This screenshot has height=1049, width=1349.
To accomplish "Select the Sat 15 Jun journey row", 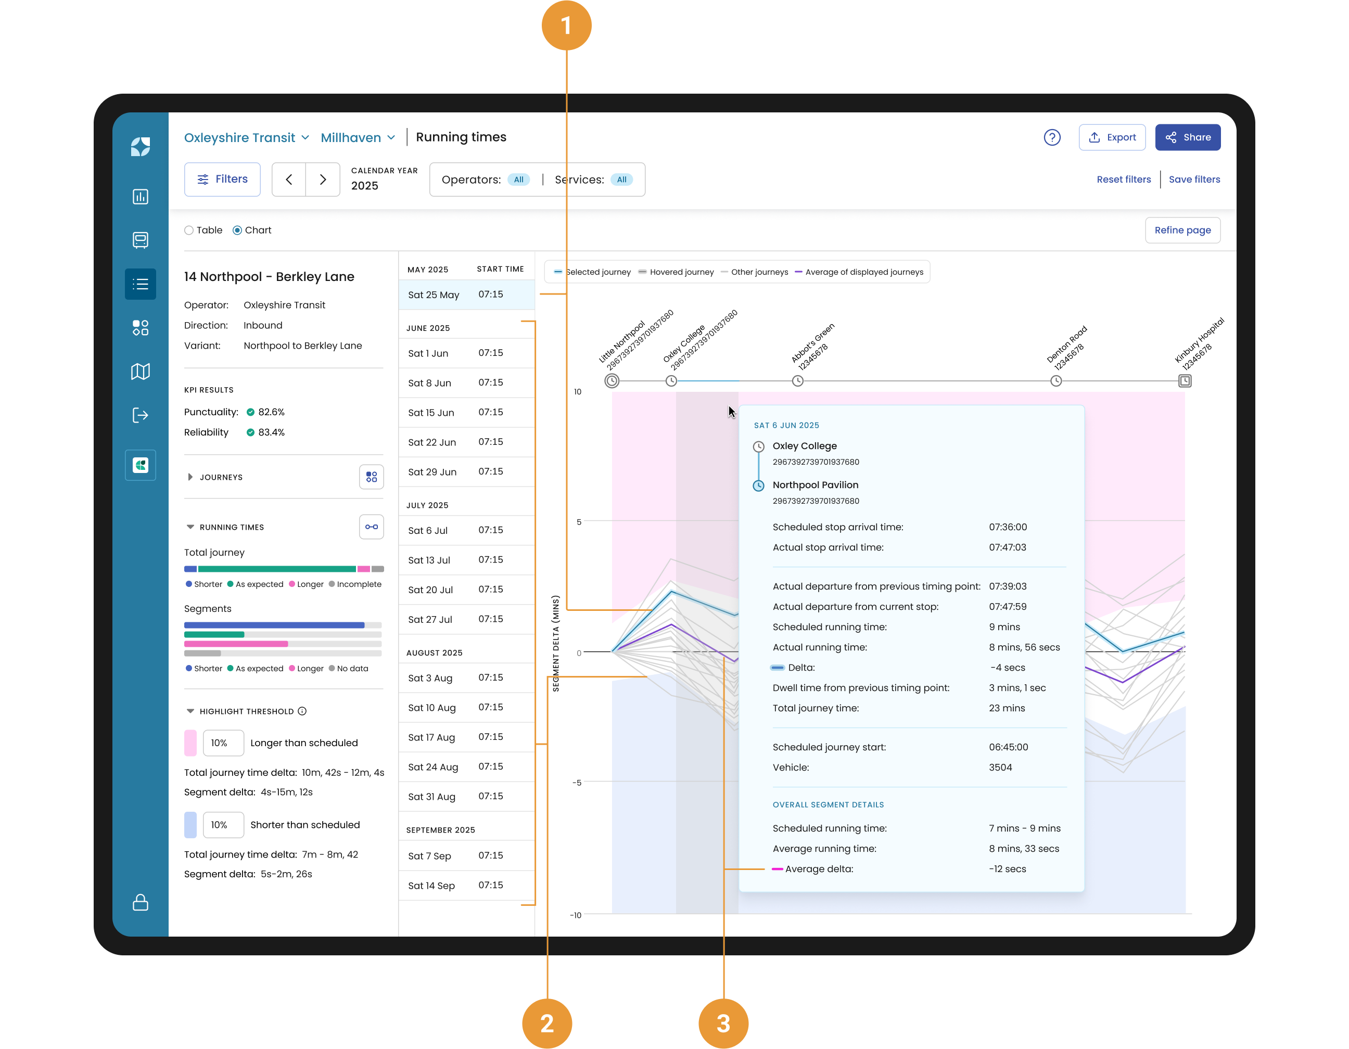I will 466,412.
